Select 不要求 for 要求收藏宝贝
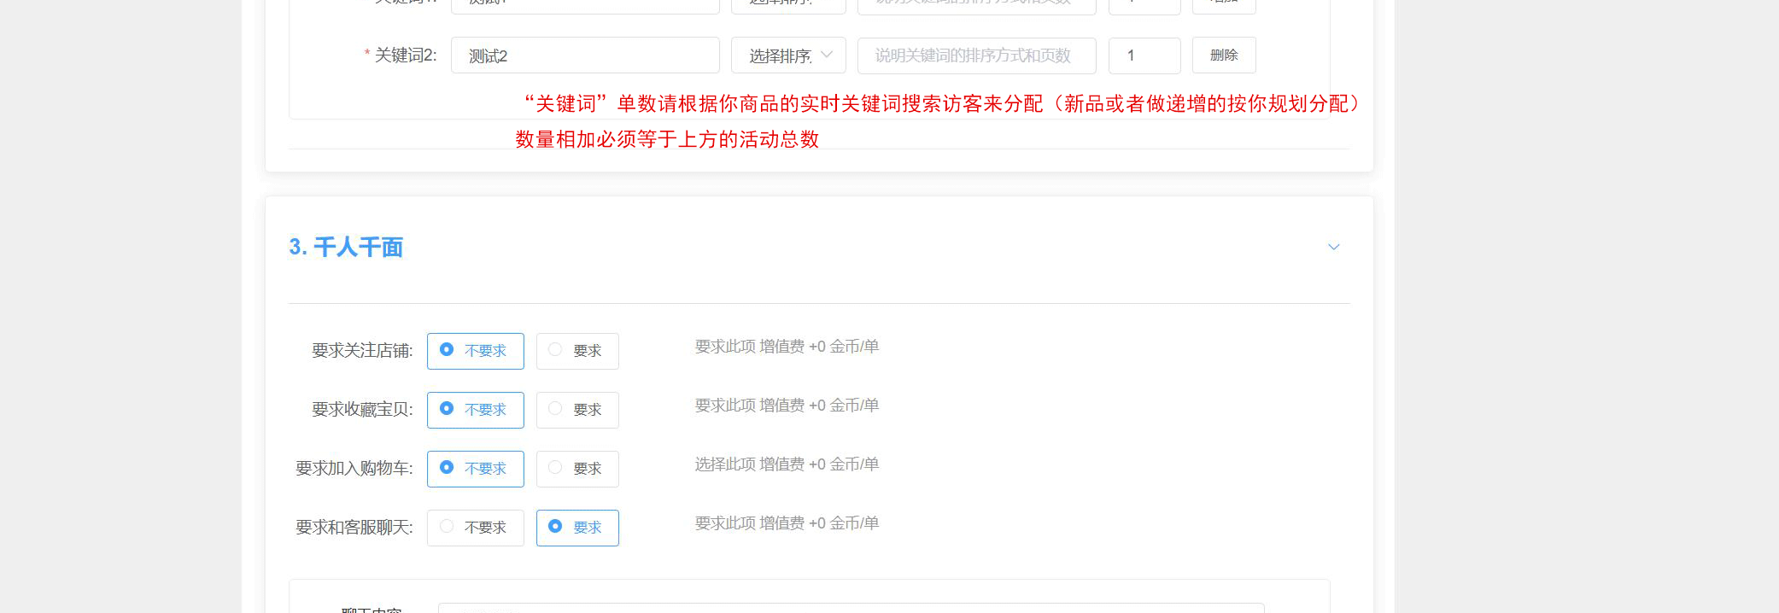1779x613 pixels. [x=475, y=410]
